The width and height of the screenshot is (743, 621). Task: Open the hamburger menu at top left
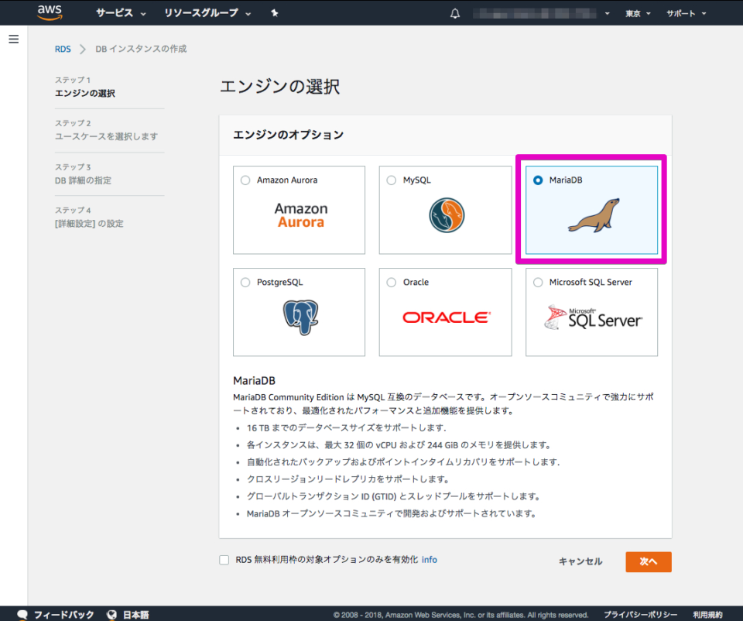(13, 39)
